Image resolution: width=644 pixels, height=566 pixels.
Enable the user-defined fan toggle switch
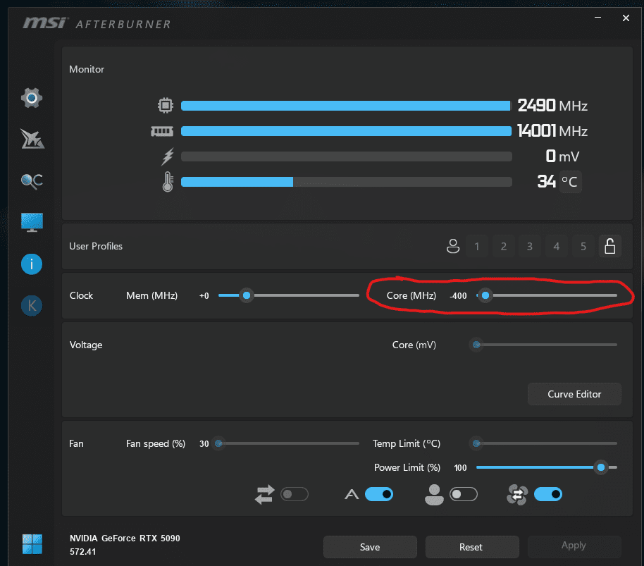tap(464, 494)
